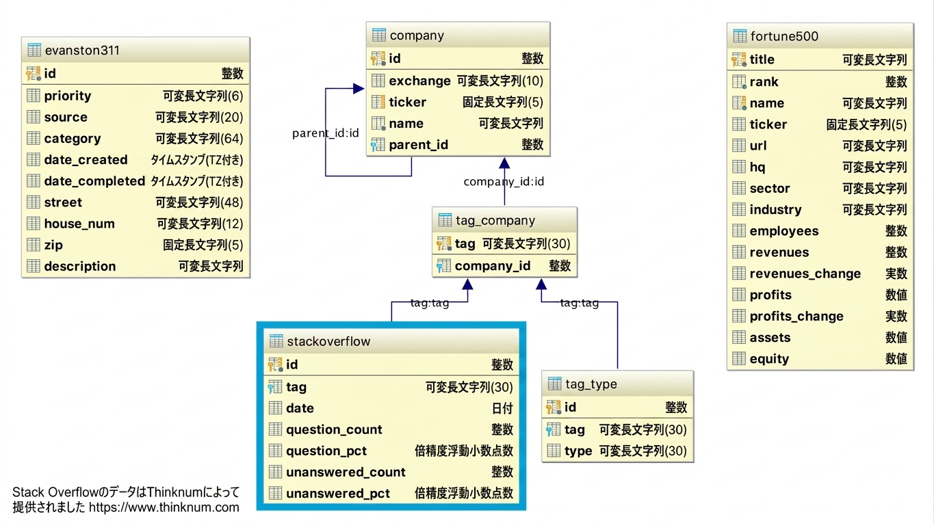The height and width of the screenshot is (525, 934).
Task: Click column icon next to company exchange
Action: (x=378, y=81)
